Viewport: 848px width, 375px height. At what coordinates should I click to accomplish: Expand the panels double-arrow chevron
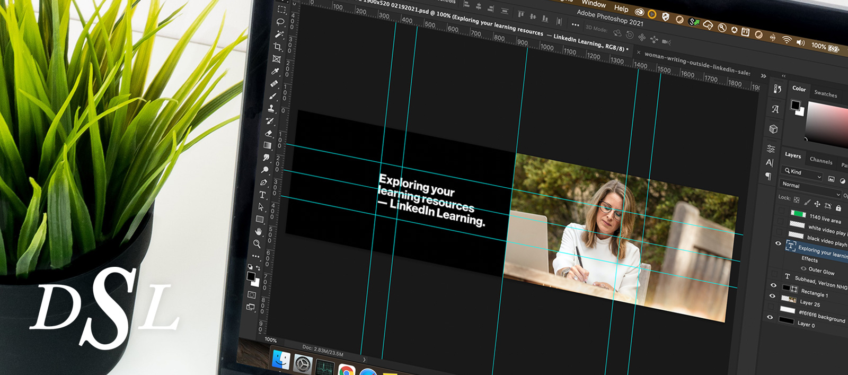pos(763,76)
